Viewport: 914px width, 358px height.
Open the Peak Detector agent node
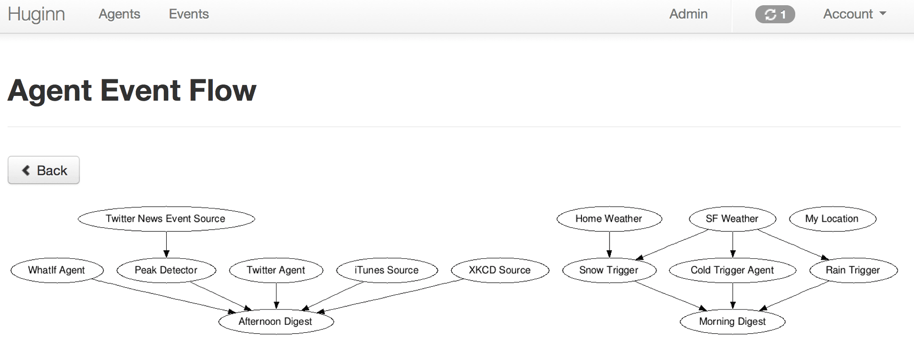[166, 270]
